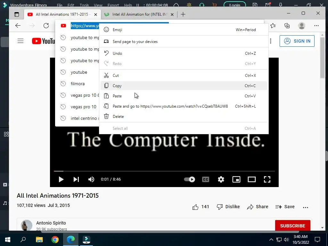
Task: Open the Share dialog
Action: click(x=258, y=207)
